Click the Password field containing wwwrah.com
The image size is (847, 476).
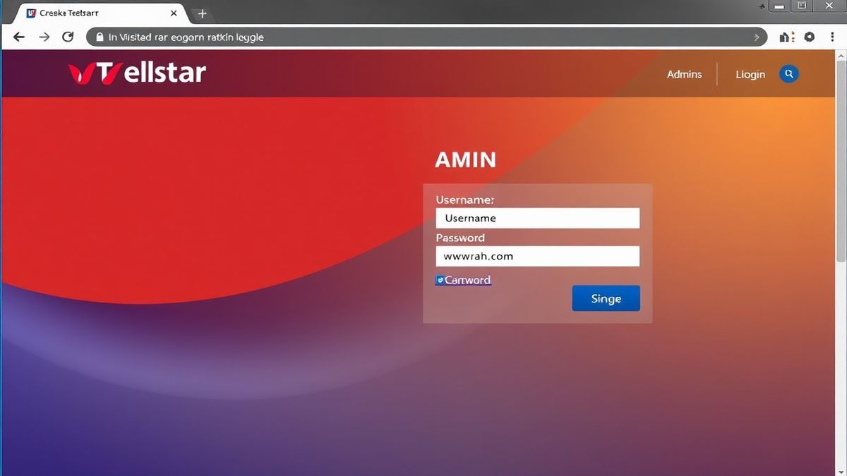click(x=538, y=256)
